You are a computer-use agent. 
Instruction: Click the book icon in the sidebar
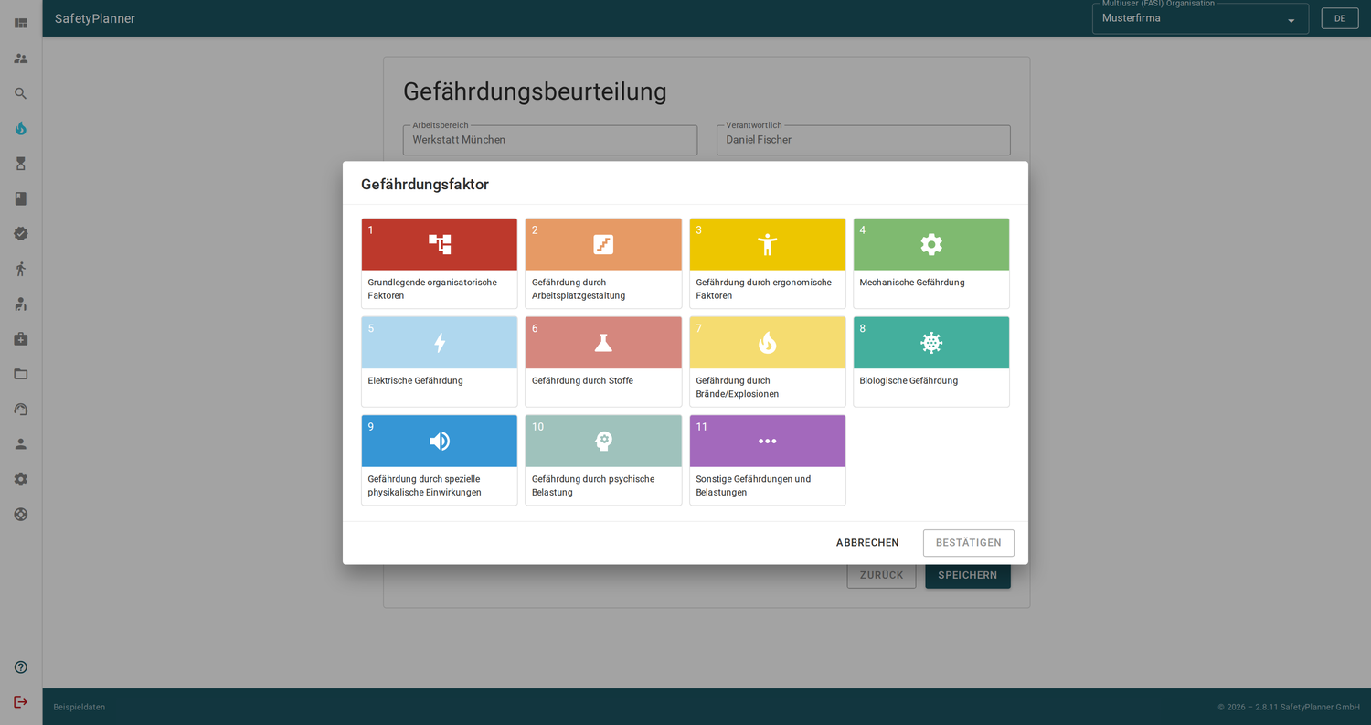[20, 198]
